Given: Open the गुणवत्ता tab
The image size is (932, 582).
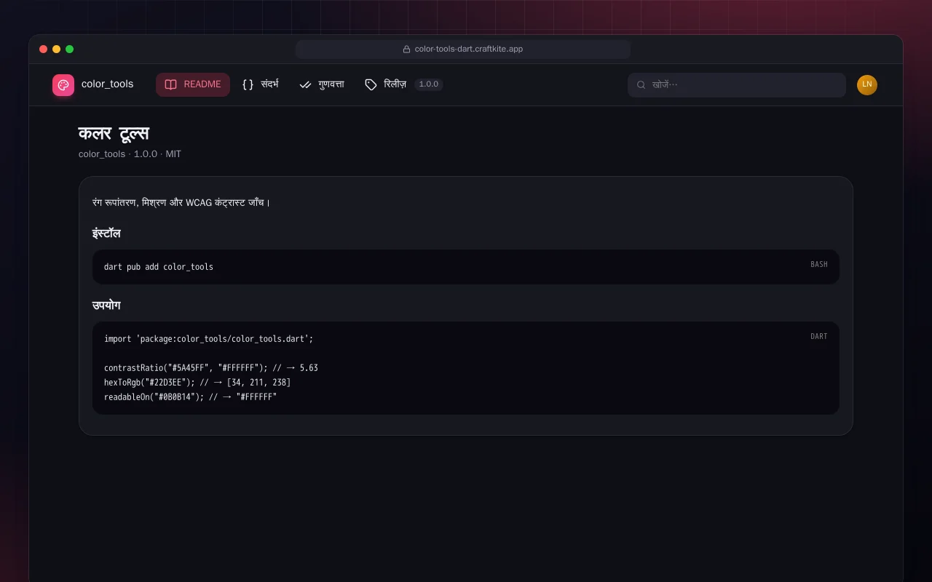Looking at the screenshot, I should point(322,84).
